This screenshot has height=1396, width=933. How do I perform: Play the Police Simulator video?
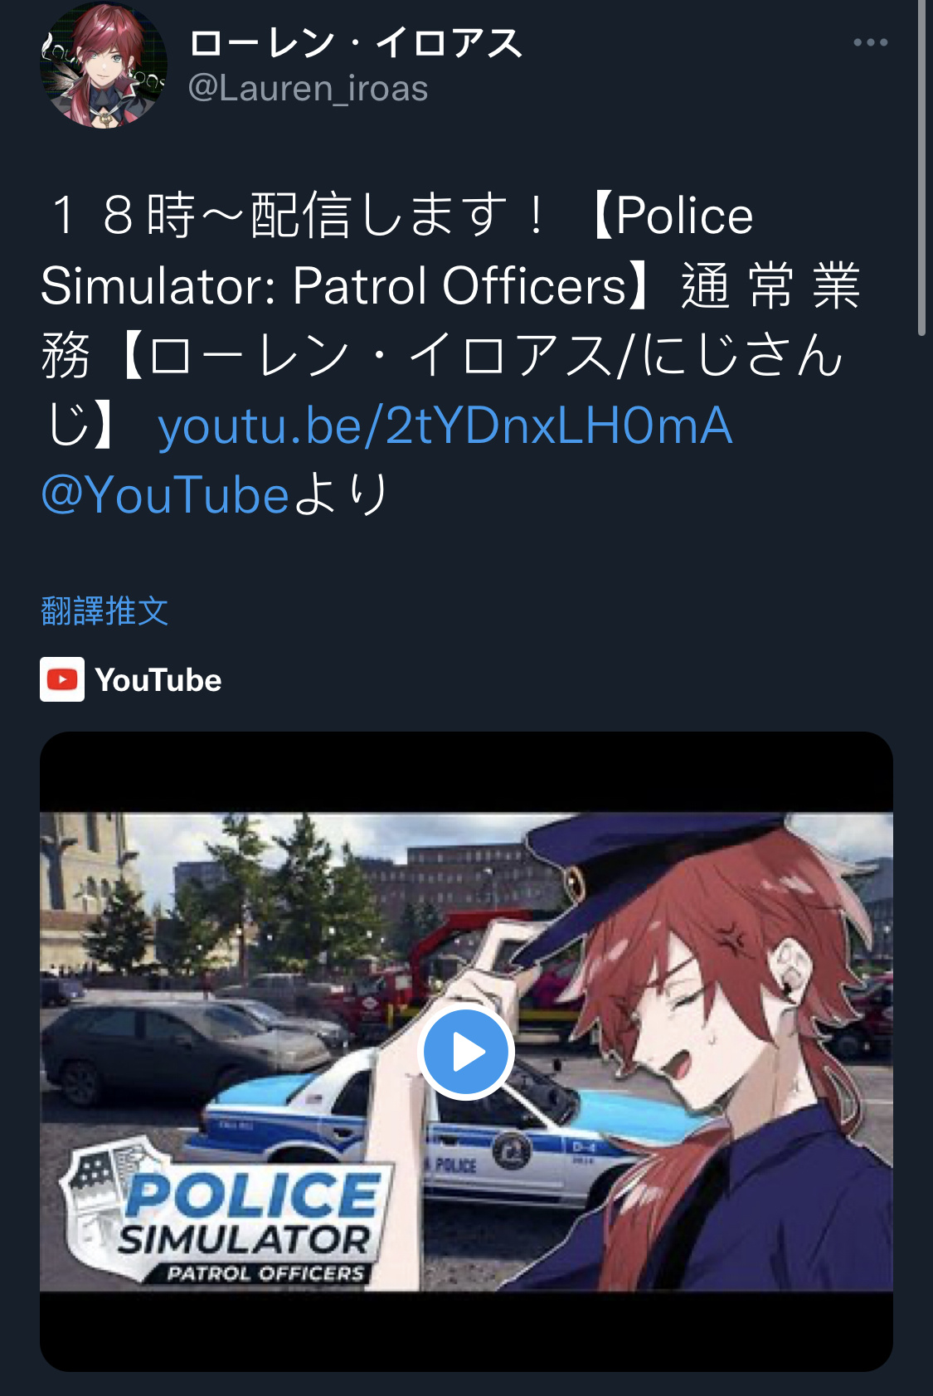[x=466, y=1052]
